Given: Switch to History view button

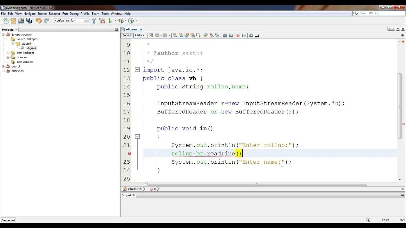Looking at the screenshot, I should (140, 35).
